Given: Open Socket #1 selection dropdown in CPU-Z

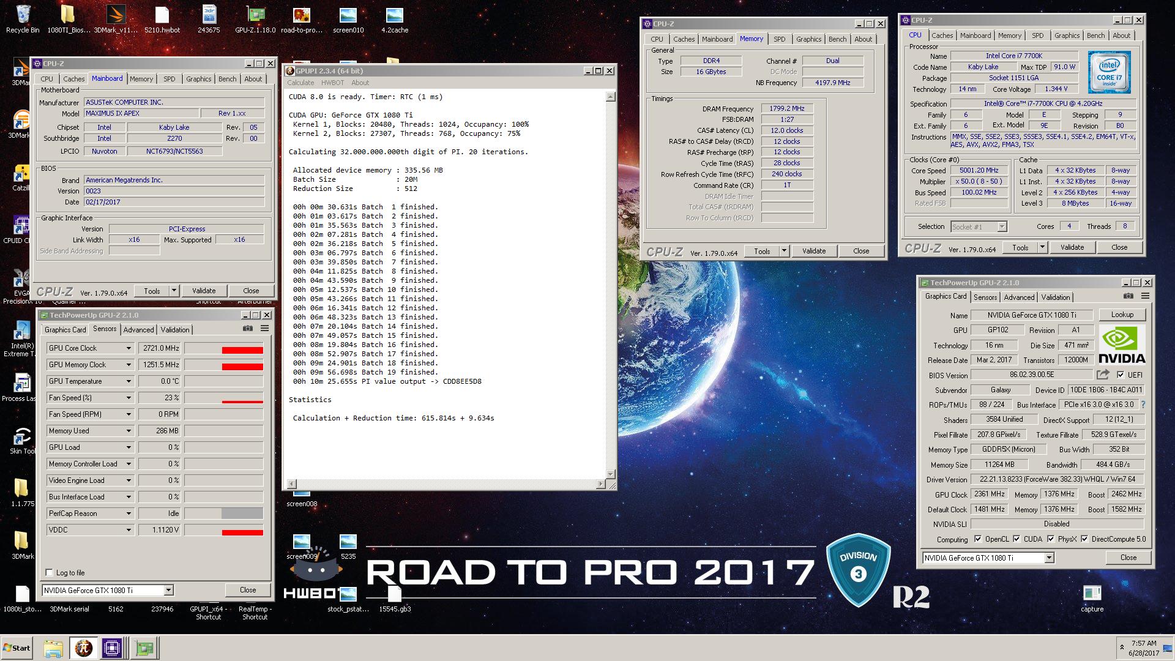Looking at the screenshot, I should 1002,226.
